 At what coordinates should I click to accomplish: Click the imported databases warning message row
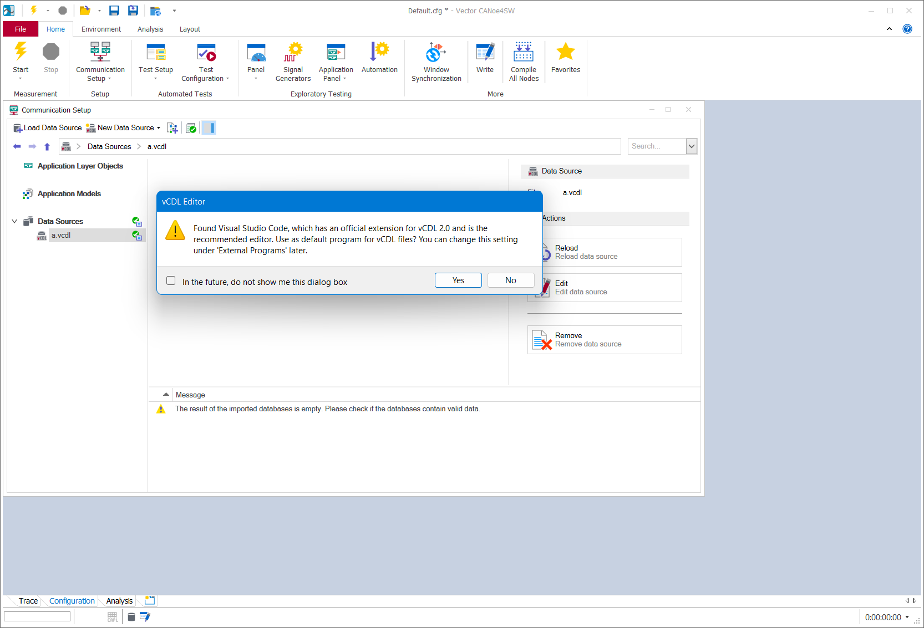click(x=424, y=409)
